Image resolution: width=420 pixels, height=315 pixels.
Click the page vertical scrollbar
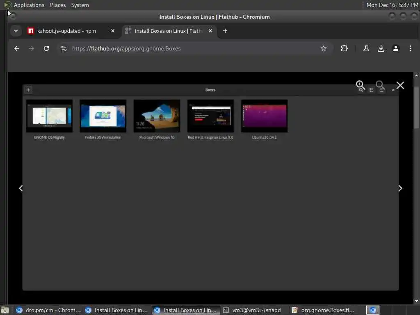[416, 107]
